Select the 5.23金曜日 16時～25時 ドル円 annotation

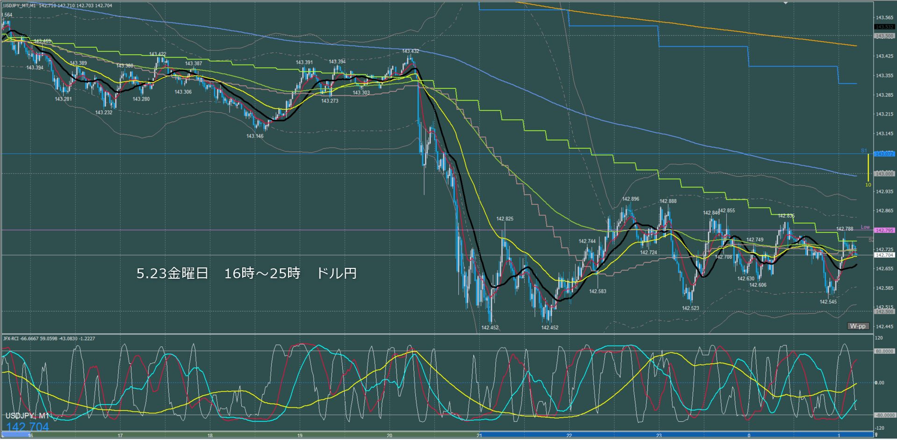(x=246, y=273)
